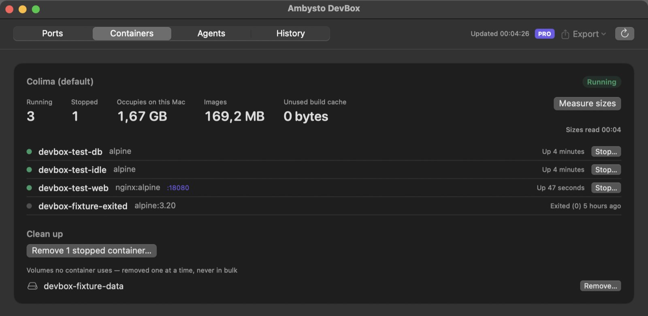Click the PRO badge
Screen dimensions: 648x316
pos(544,34)
